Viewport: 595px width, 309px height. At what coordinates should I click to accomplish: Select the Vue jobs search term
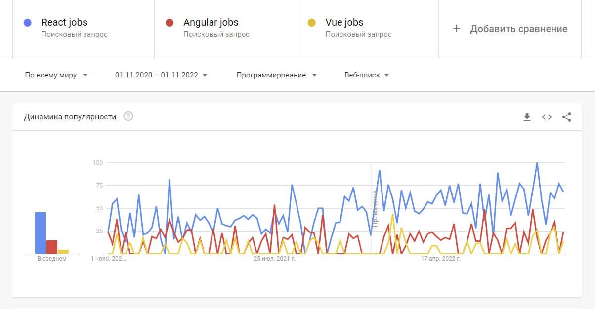[344, 23]
